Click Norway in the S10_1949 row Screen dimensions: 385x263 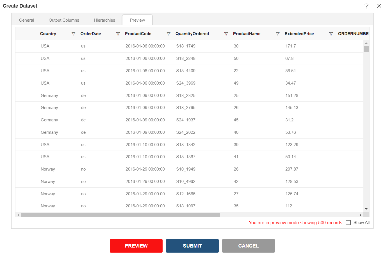48,169
